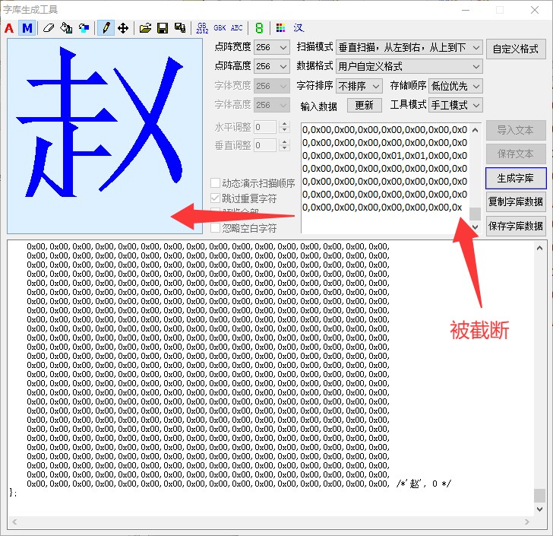Screen dimensions: 553x536
Task: Activate the pencil drawing tool
Action: click(106, 28)
